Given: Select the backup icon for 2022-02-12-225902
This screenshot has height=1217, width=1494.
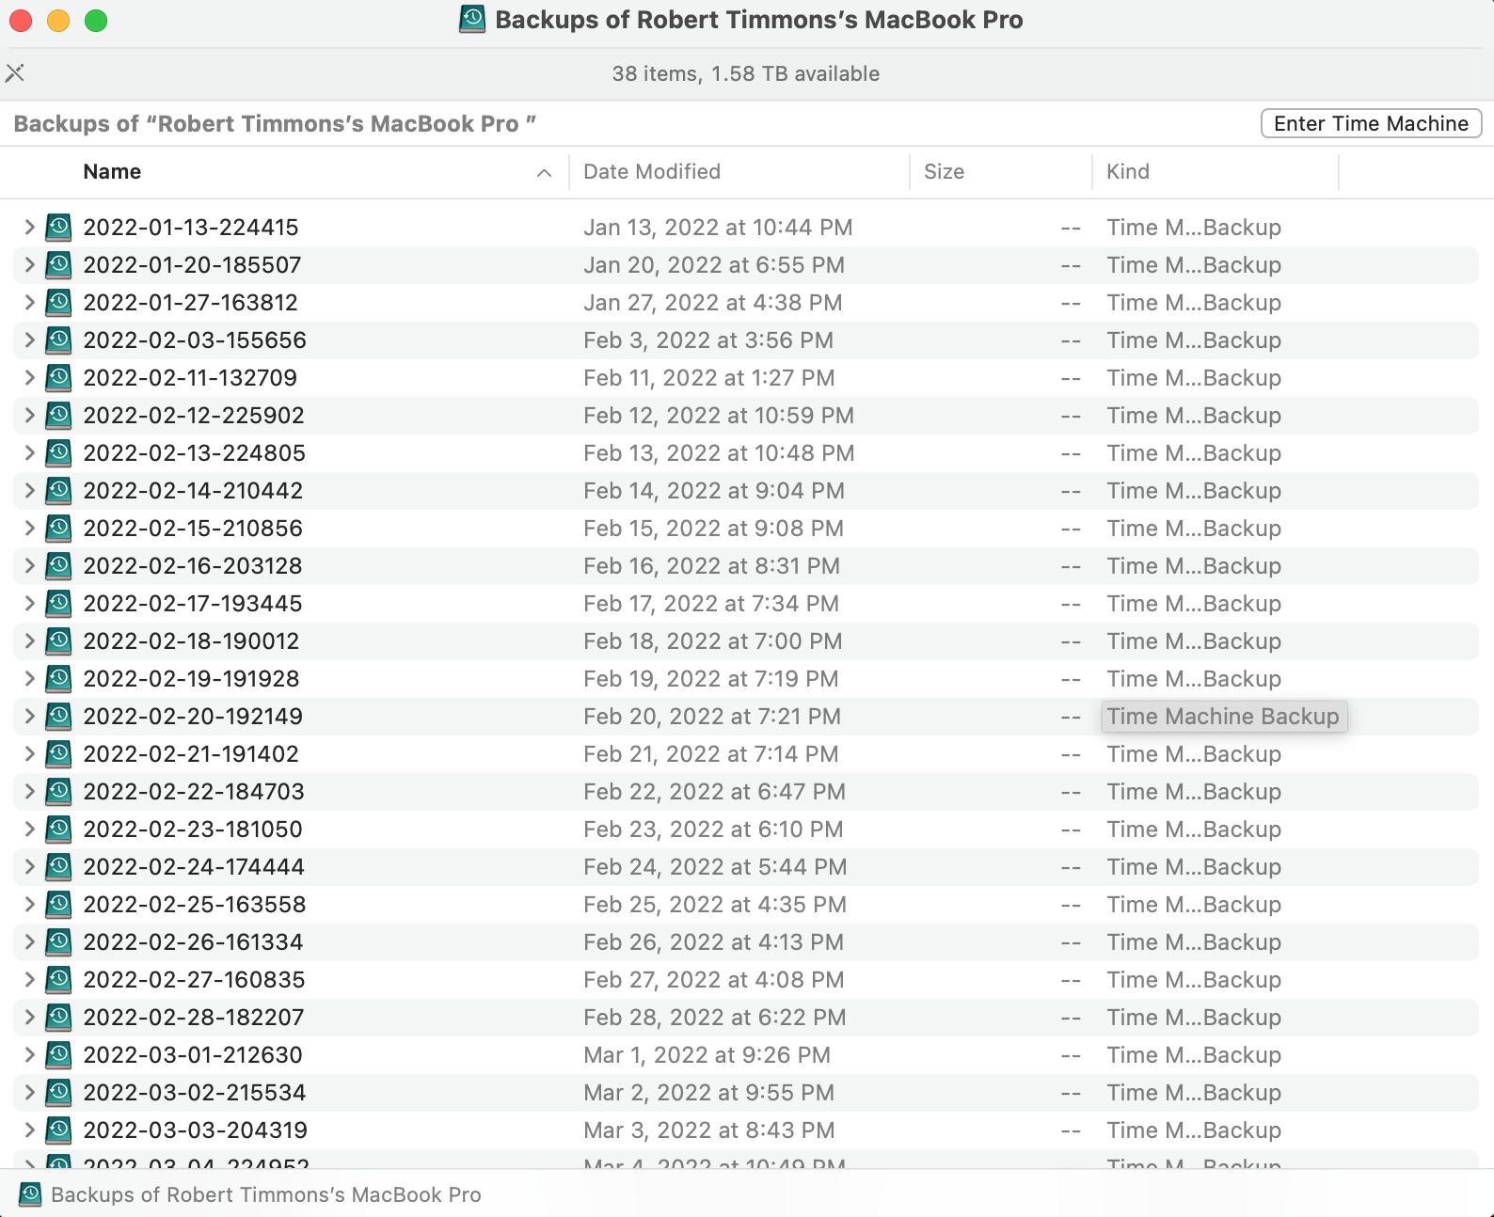Looking at the screenshot, I should pyautogui.click(x=58, y=416).
